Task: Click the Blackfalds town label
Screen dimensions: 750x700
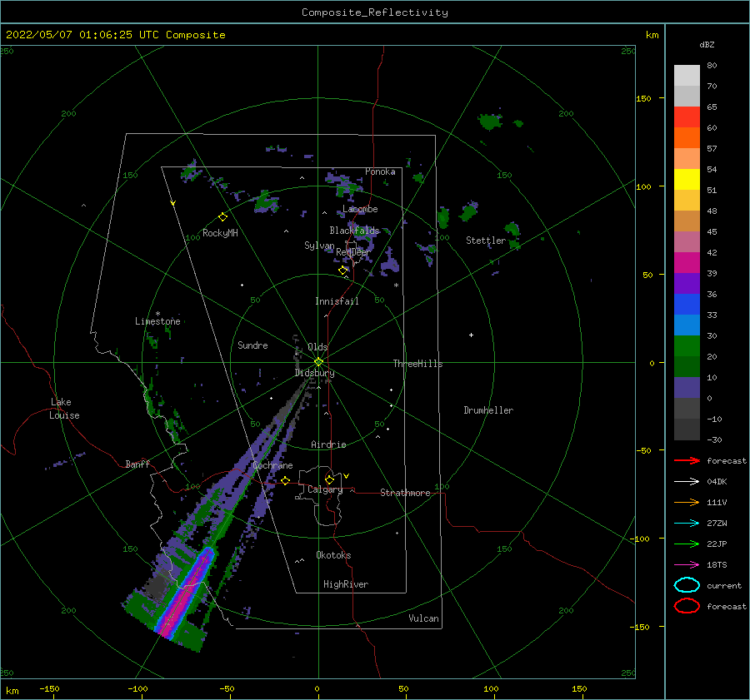Action: click(354, 231)
